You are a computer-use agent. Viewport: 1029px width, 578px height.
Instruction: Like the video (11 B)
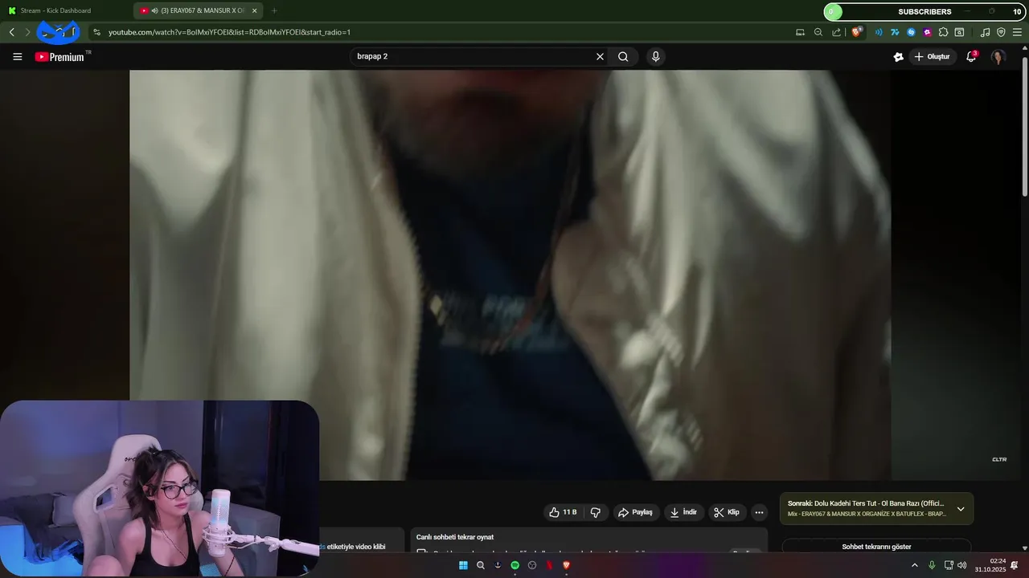563,512
